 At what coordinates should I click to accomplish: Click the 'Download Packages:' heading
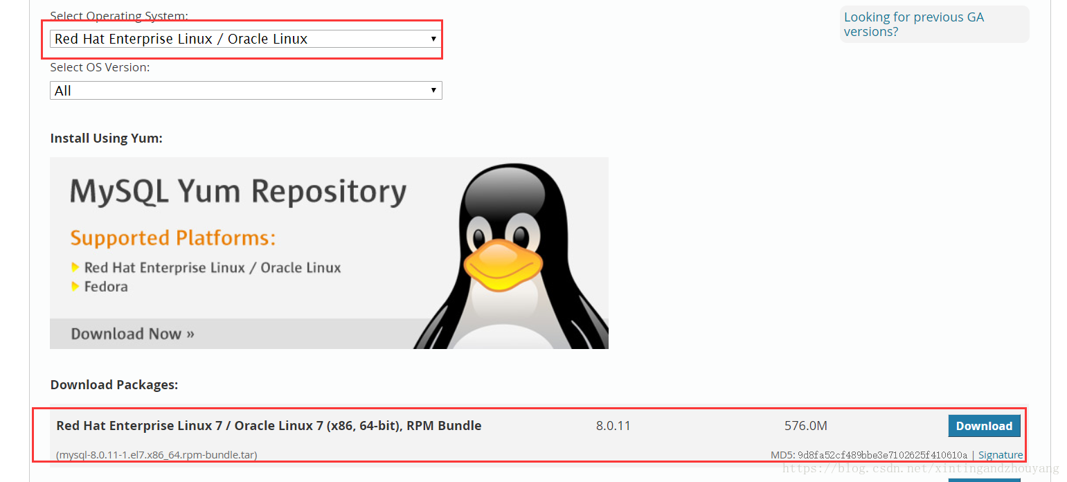pos(114,384)
